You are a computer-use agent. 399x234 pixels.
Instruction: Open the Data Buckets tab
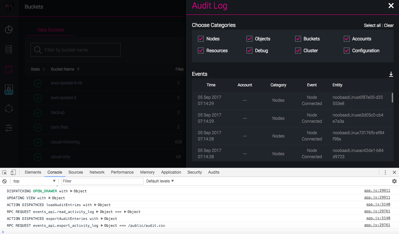(51, 30)
